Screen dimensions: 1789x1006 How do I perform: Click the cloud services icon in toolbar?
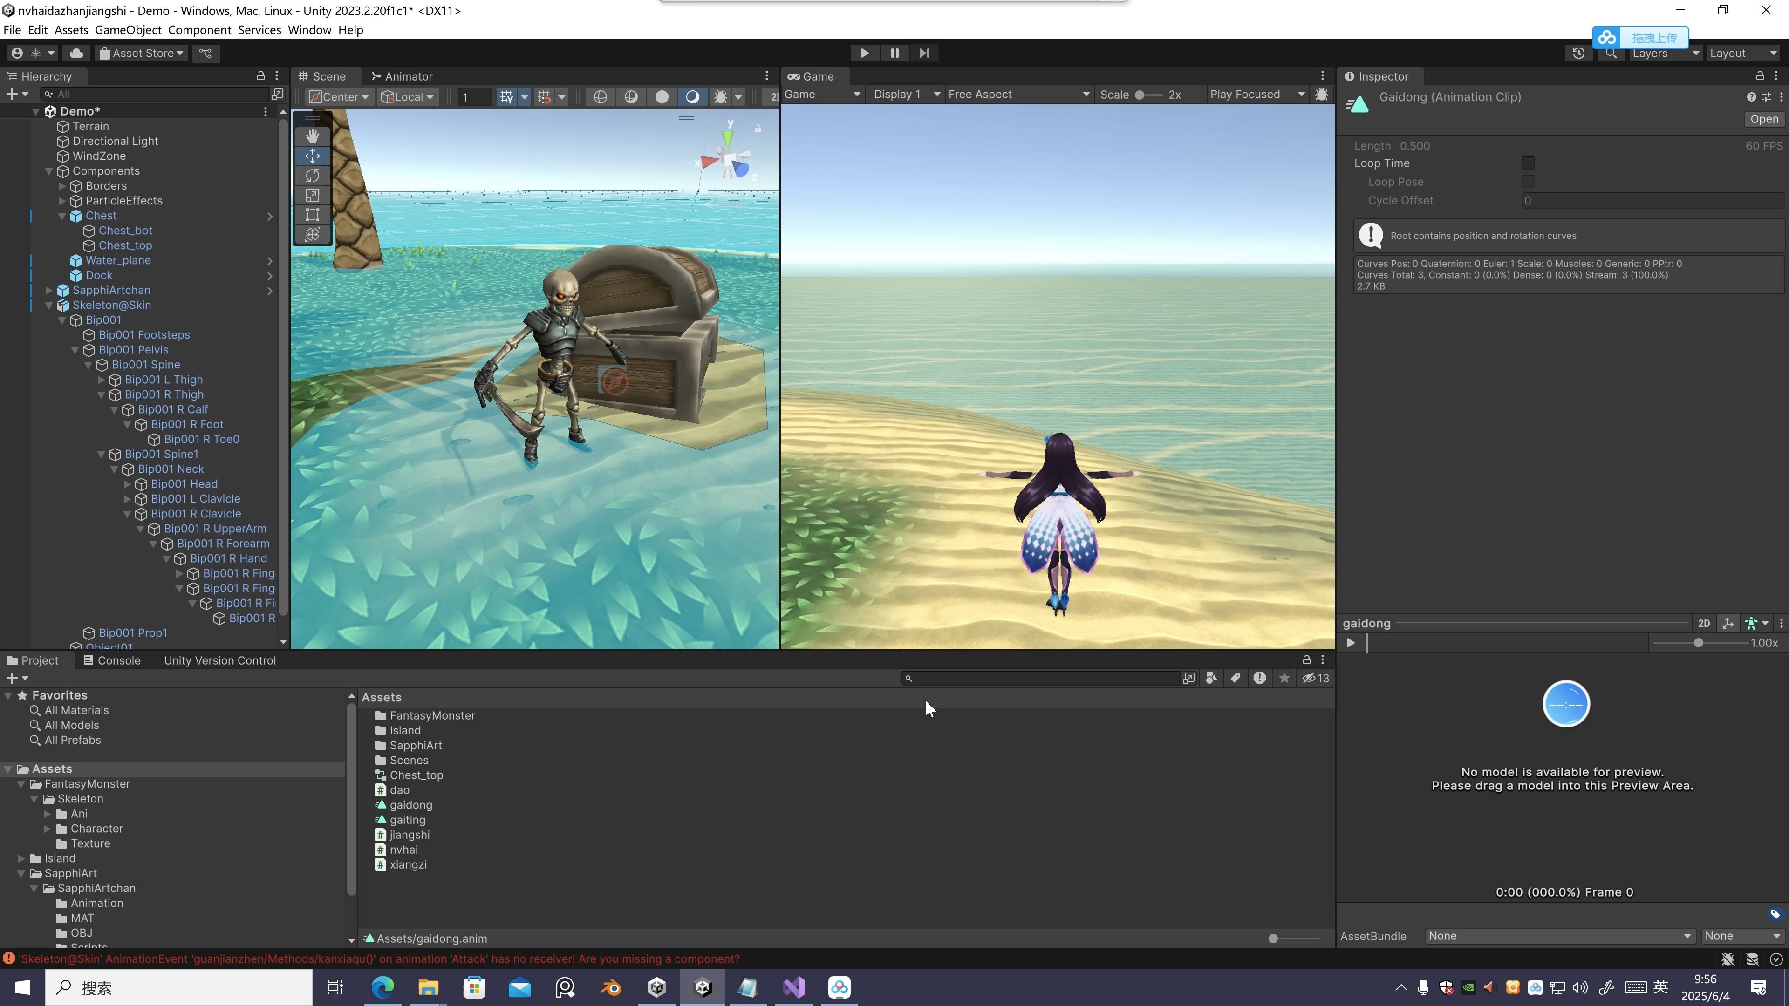pyautogui.click(x=76, y=54)
